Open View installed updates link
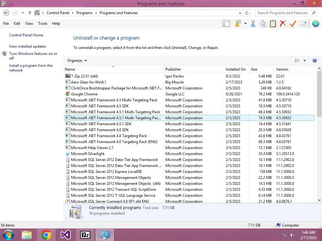The height and width of the screenshot is (241, 322). click(x=27, y=46)
